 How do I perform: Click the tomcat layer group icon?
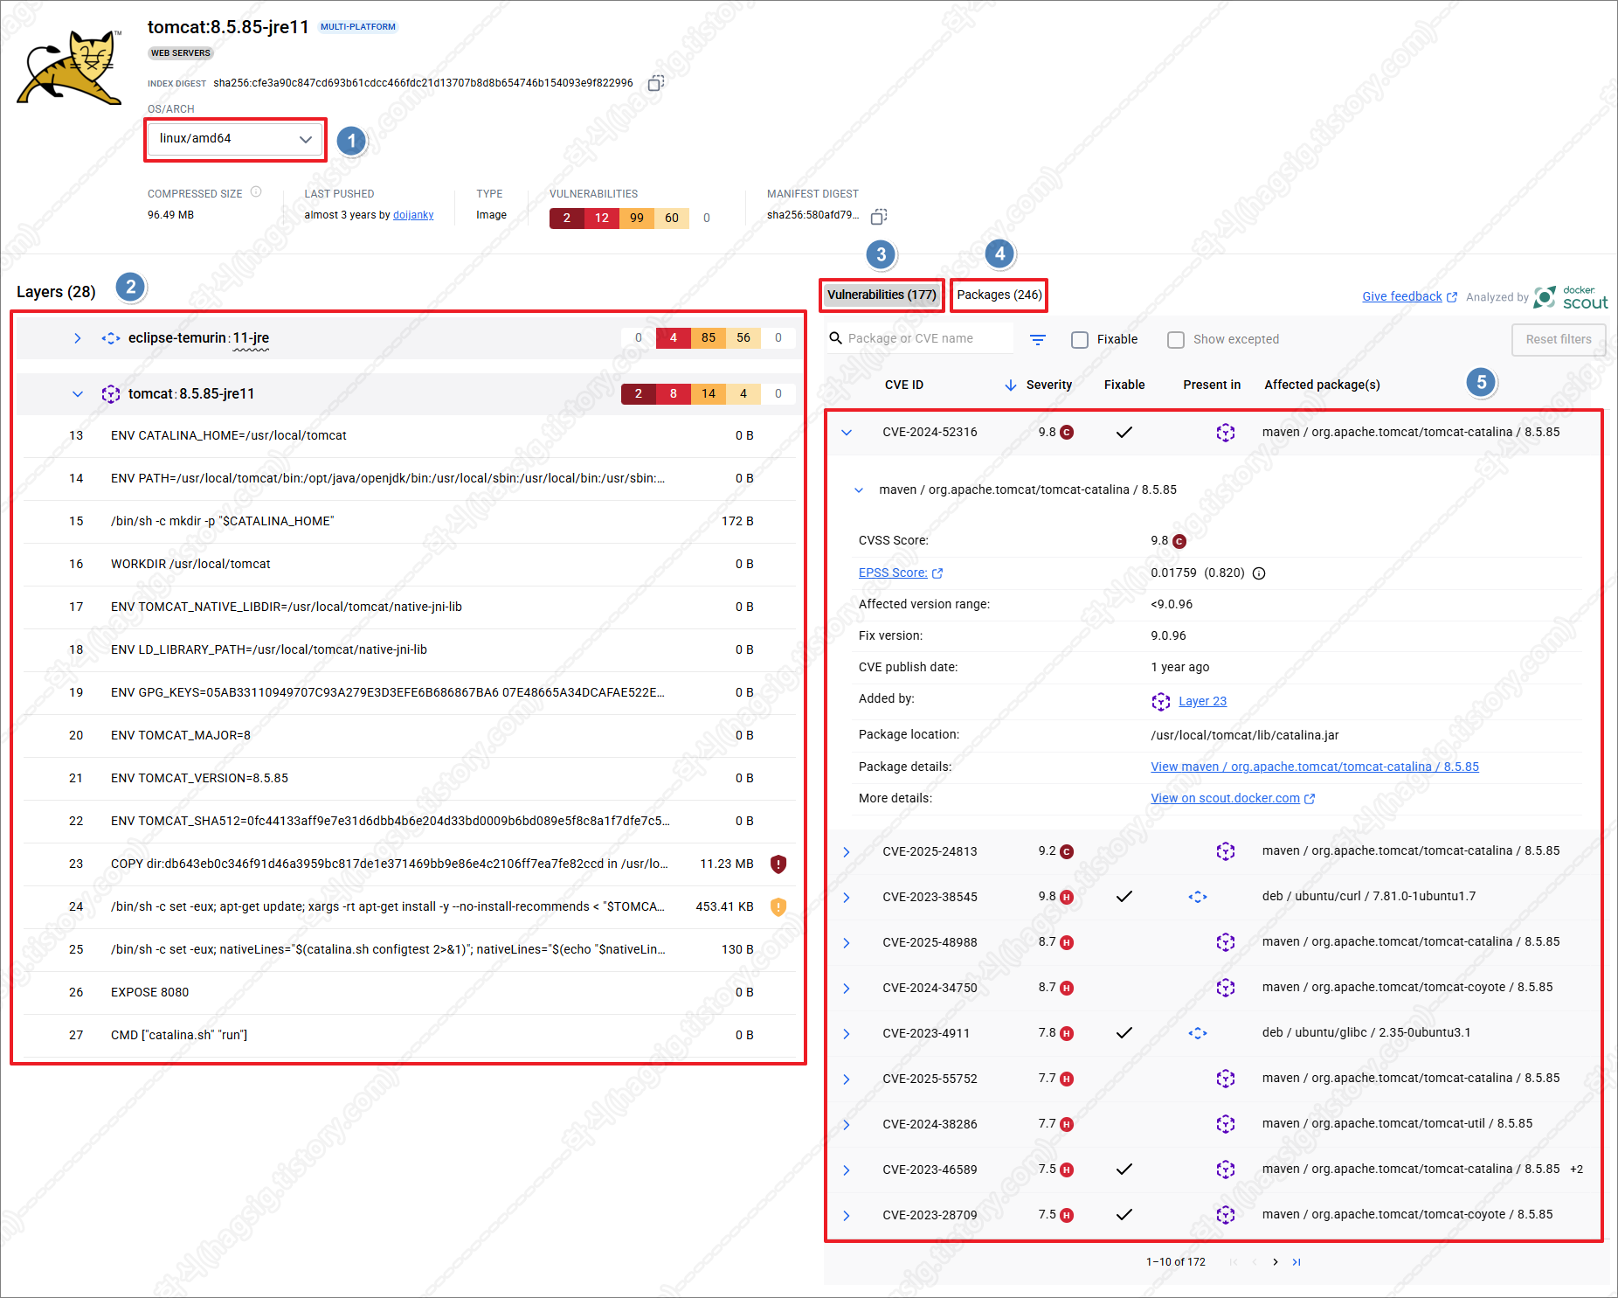coord(111,394)
